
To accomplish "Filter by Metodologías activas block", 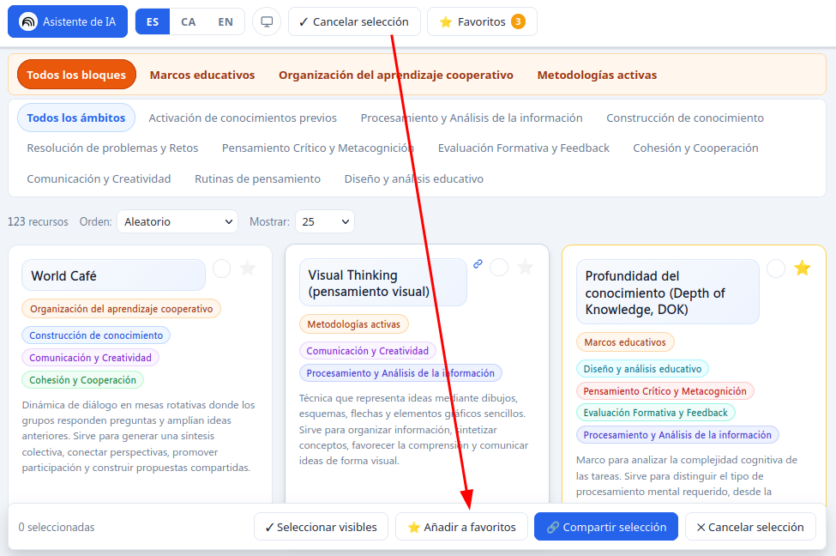I will 597,75.
